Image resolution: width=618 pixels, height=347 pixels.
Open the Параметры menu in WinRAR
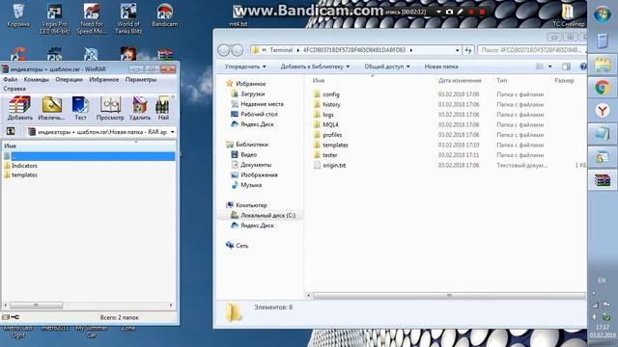click(x=141, y=79)
